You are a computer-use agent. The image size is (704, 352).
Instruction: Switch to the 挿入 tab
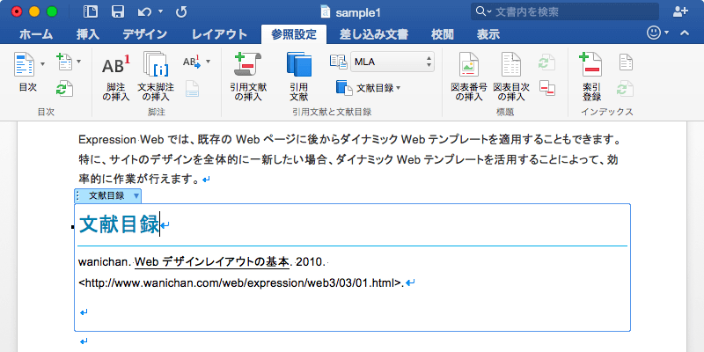pyautogui.click(x=88, y=34)
